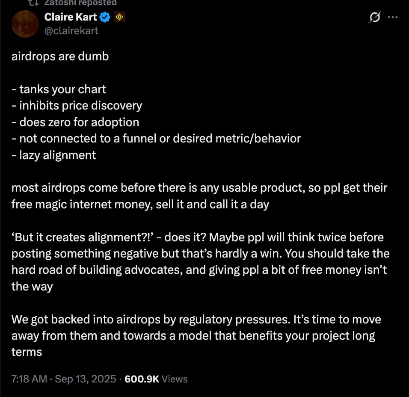The height and width of the screenshot is (397, 409).
Task: Click the Grok explain-post icon
Action: tap(375, 17)
